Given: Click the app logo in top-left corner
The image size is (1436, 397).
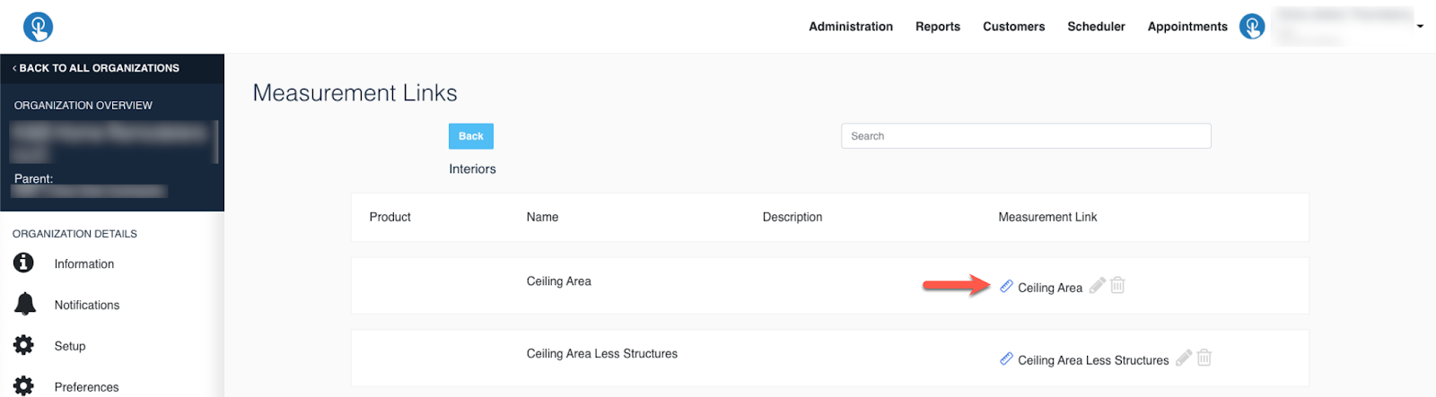Looking at the screenshot, I should 38,27.
